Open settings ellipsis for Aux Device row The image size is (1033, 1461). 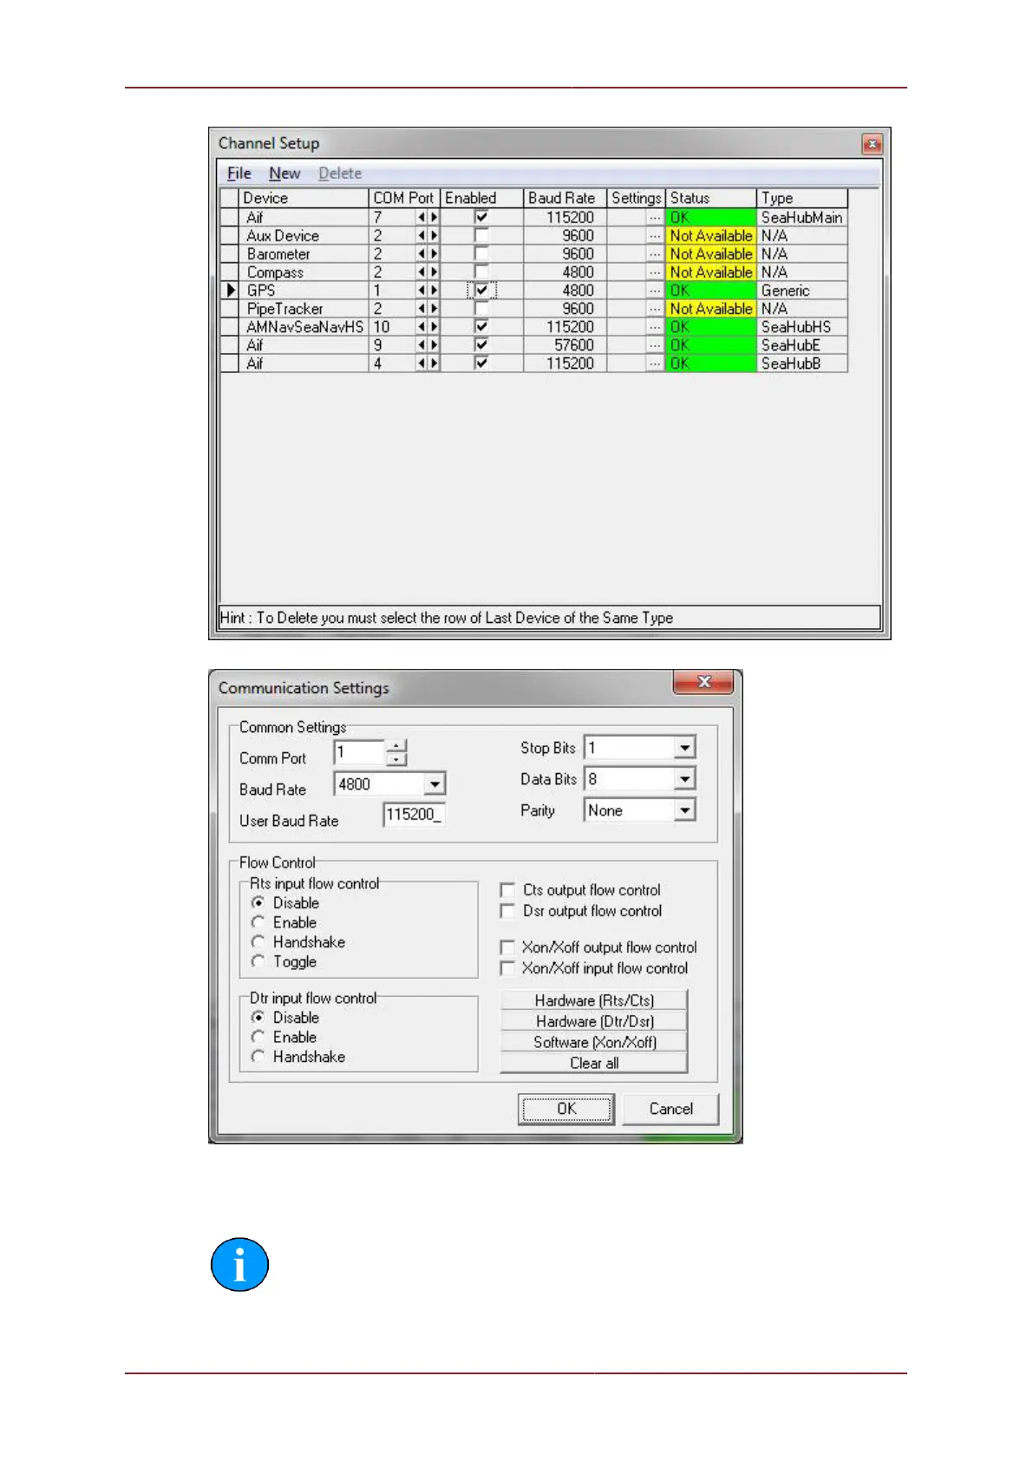click(655, 236)
